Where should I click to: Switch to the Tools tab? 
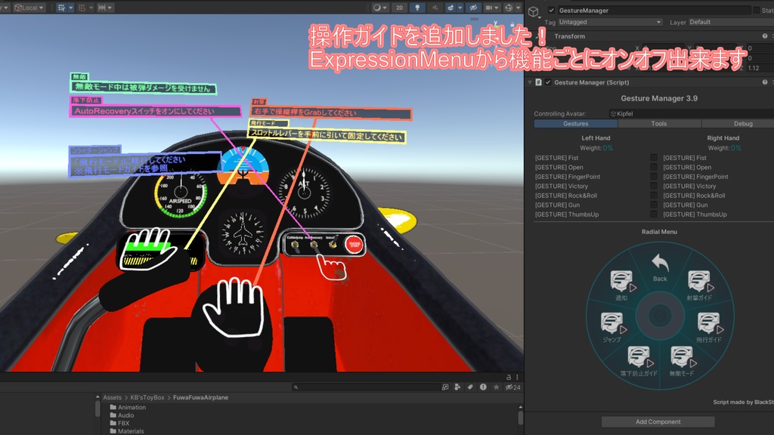point(659,124)
